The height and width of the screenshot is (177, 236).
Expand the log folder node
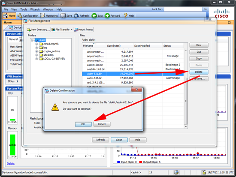click(36, 48)
